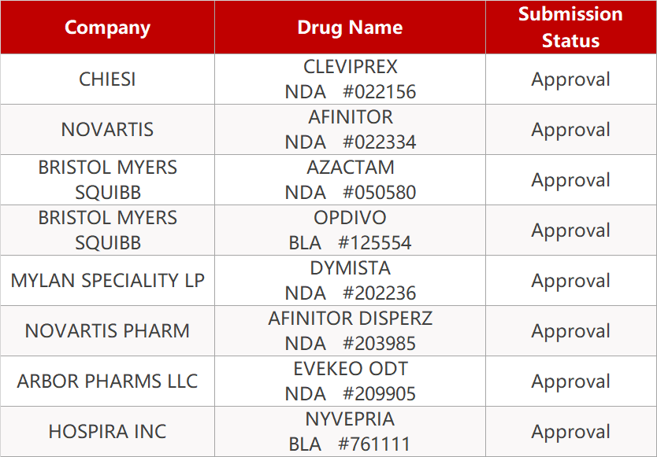Click the Approval status for NYVEPRIA

pyautogui.click(x=570, y=432)
